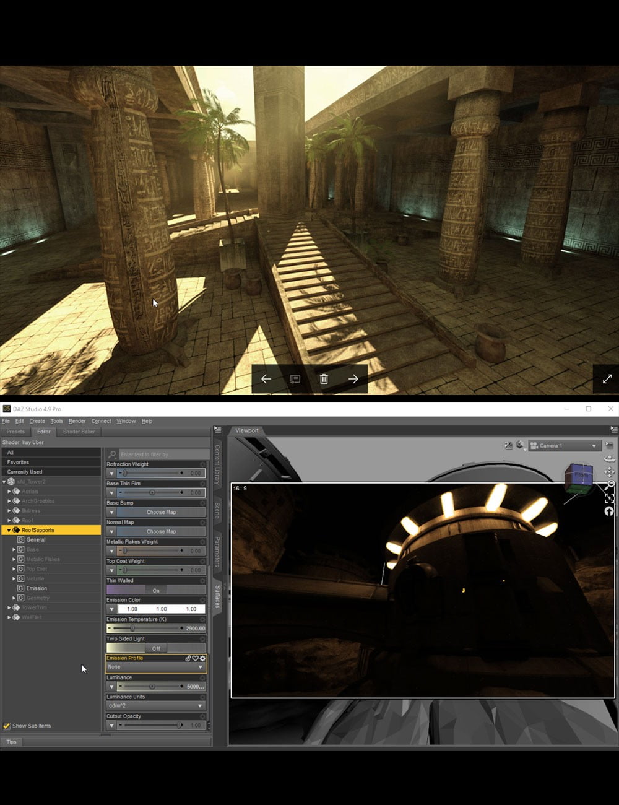Click Choose Map button under Base Bump
Viewport: 619px width, 805px height.
[x=161, y=512]
